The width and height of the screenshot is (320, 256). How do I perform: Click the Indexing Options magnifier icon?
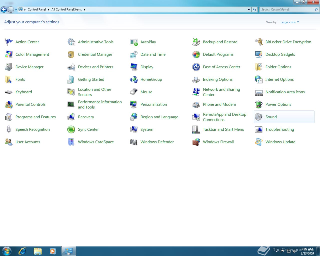[x=196, y=79]
